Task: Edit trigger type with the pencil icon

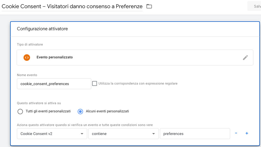Action: tap(245, 58)
